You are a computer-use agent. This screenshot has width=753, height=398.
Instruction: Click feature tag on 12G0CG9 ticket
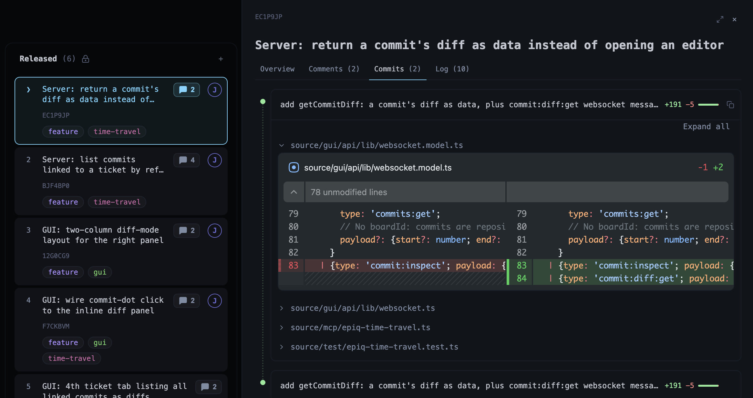point(63,272)
